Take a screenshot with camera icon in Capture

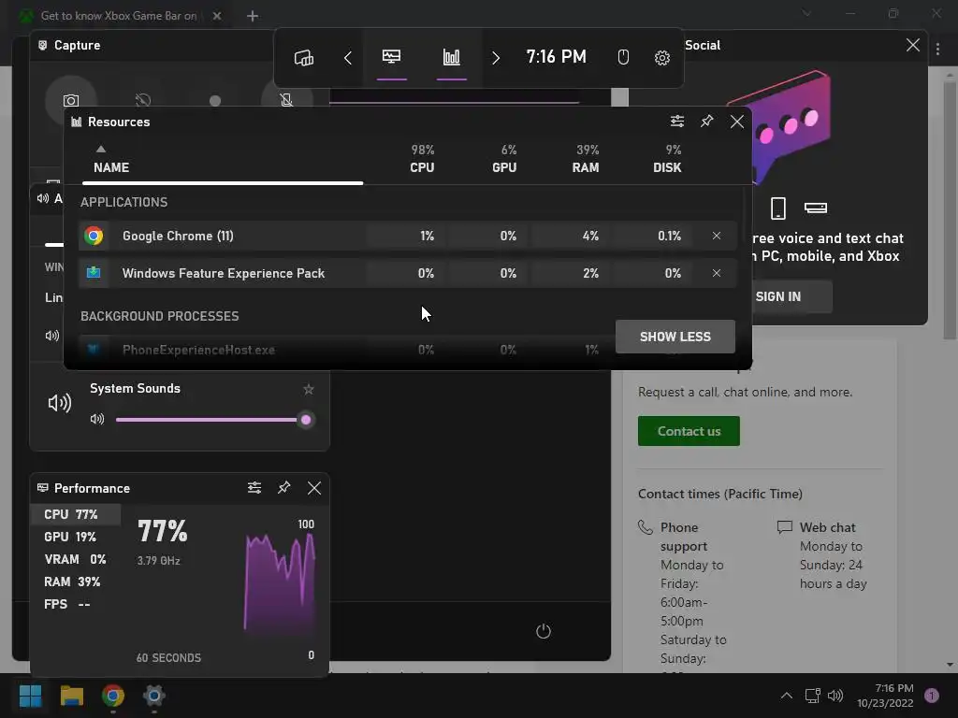tap(71, 100)
